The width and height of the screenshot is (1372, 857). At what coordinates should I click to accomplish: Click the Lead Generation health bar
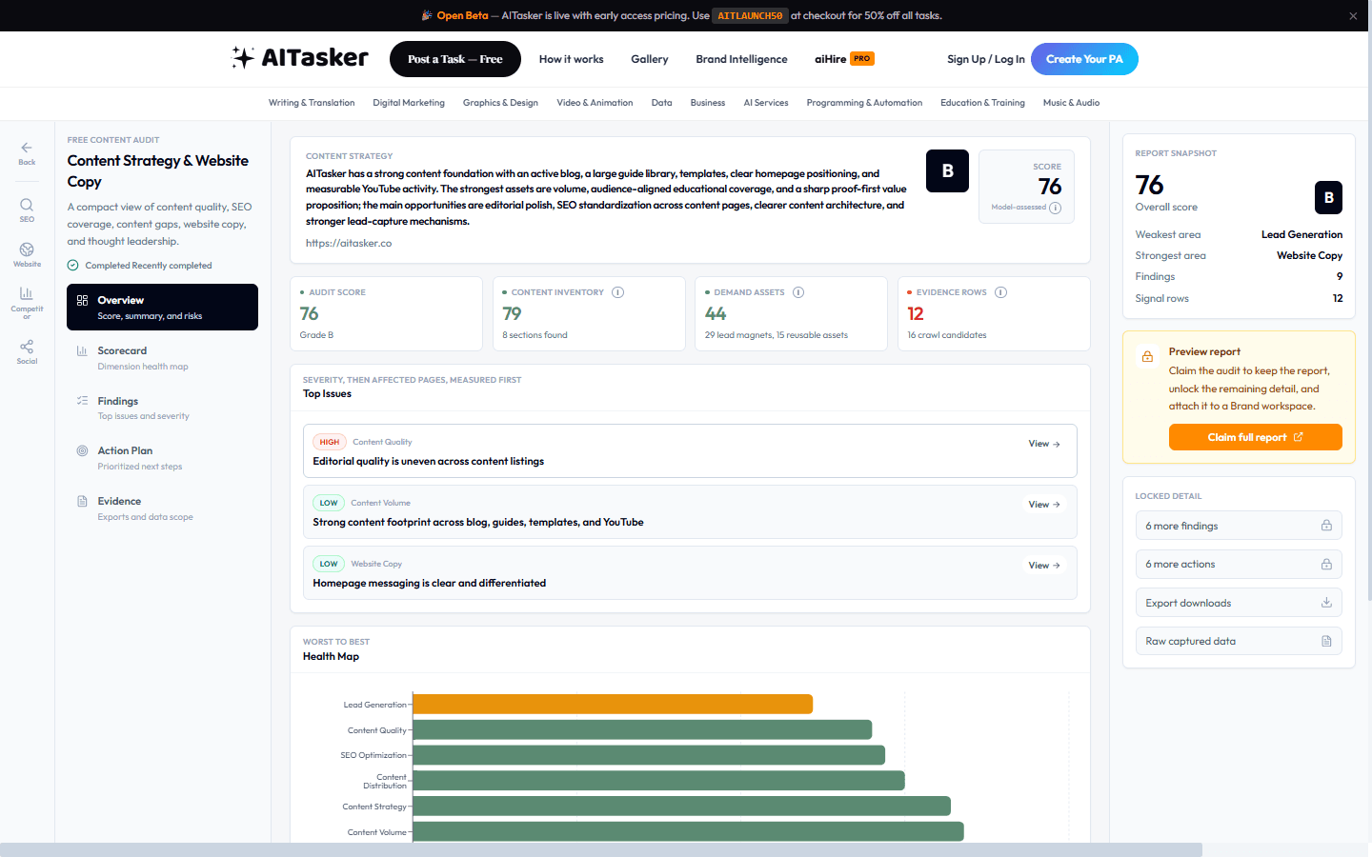613,704
